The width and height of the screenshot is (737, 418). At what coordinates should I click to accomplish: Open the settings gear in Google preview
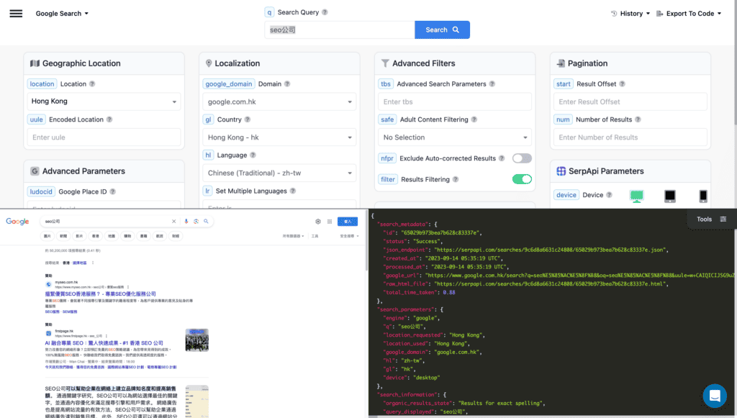tap(318, 222)
